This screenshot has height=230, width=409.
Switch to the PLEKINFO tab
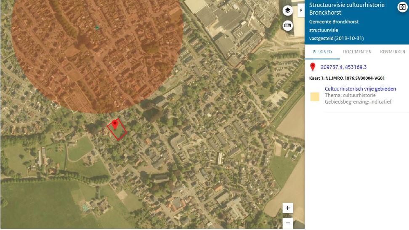coord(322,52)
